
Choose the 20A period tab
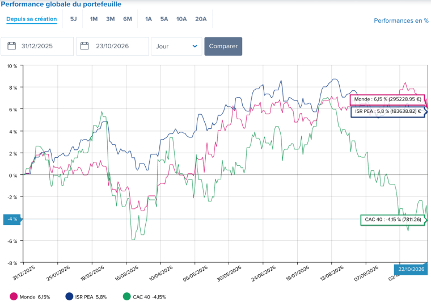[201, 19]
